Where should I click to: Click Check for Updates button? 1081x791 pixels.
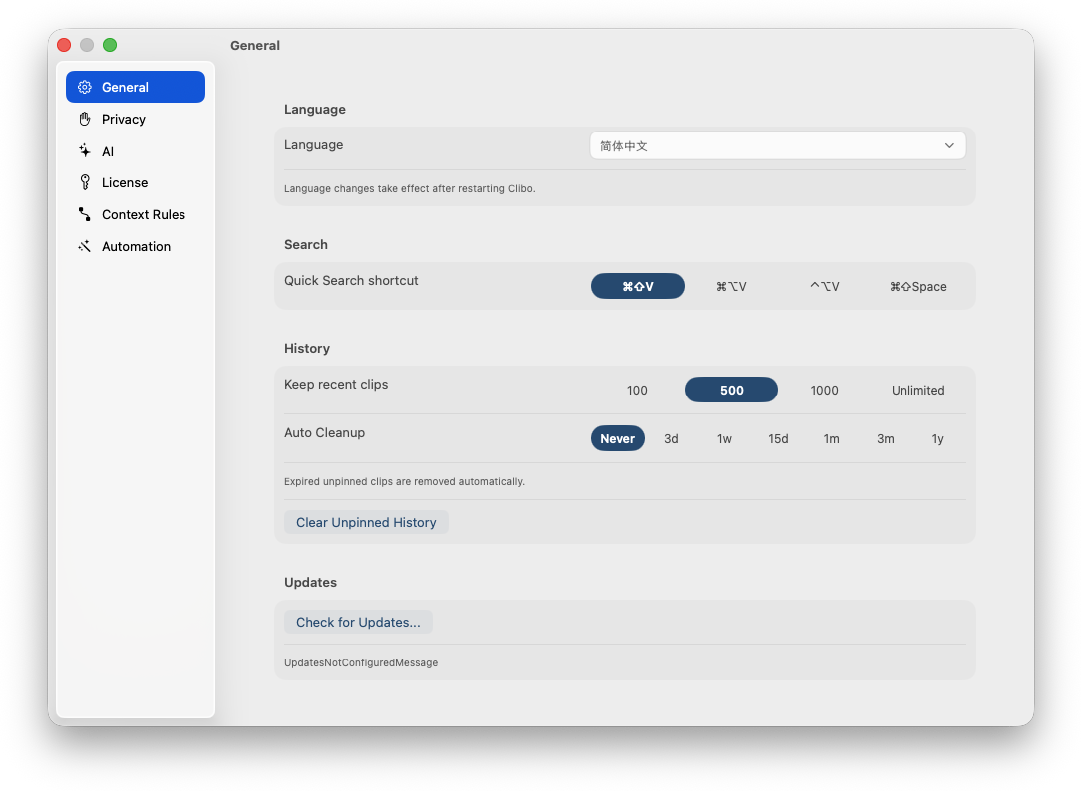pyautogui.click(x=358, y=622)
